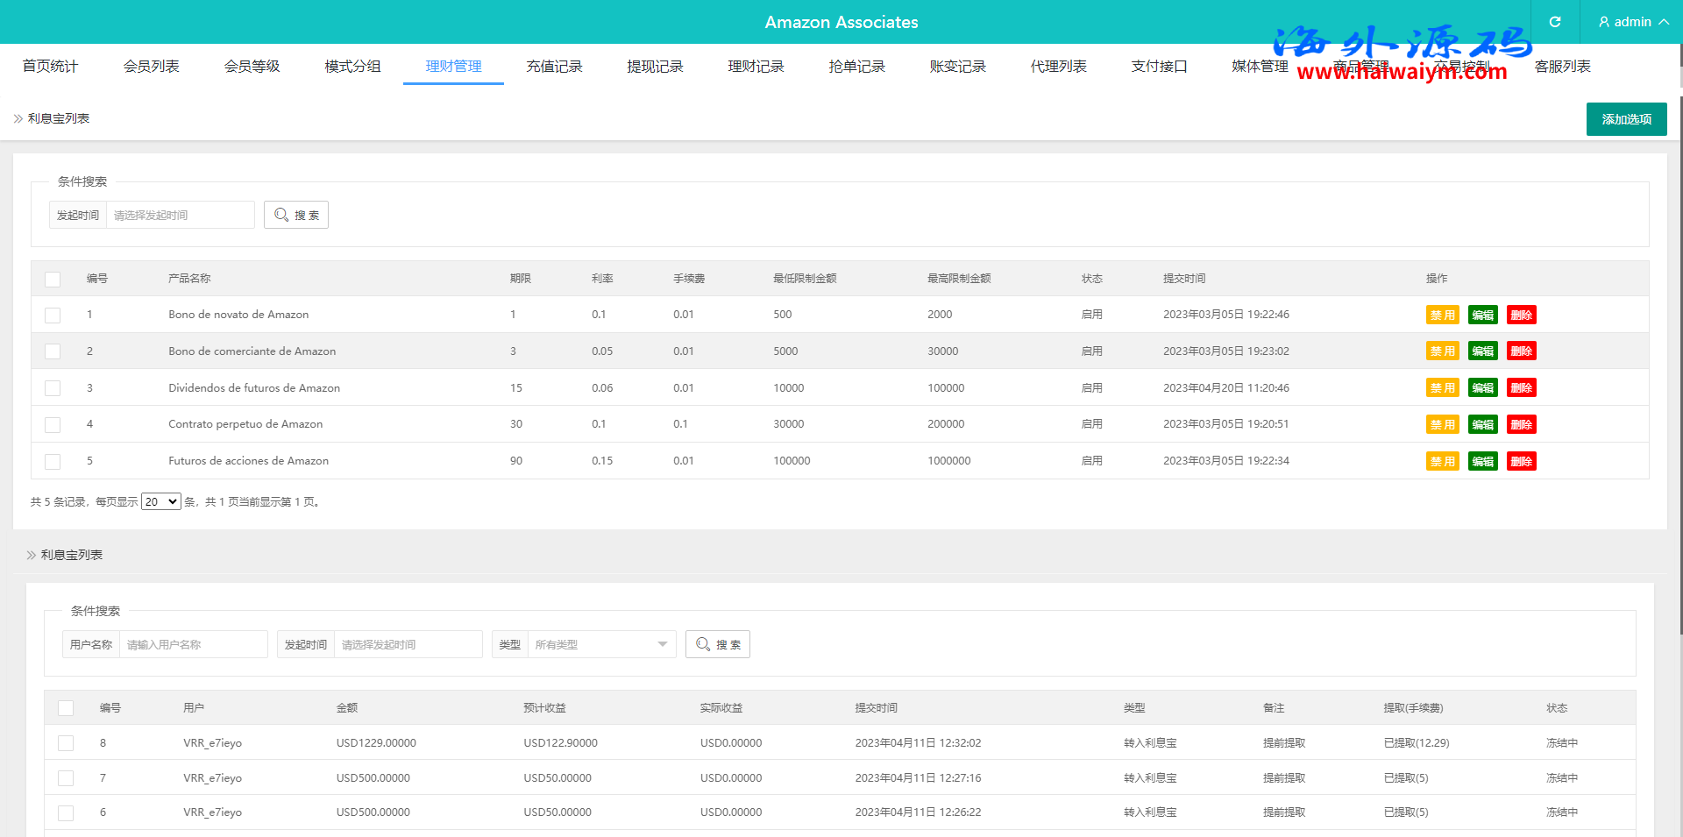Click the refresh icon in top bar
The height and width of the screenshot is (837, 1683).
[x=1555, y=22]
